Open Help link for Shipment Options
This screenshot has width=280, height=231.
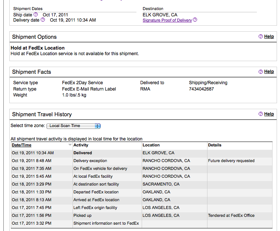pos(269,37)
